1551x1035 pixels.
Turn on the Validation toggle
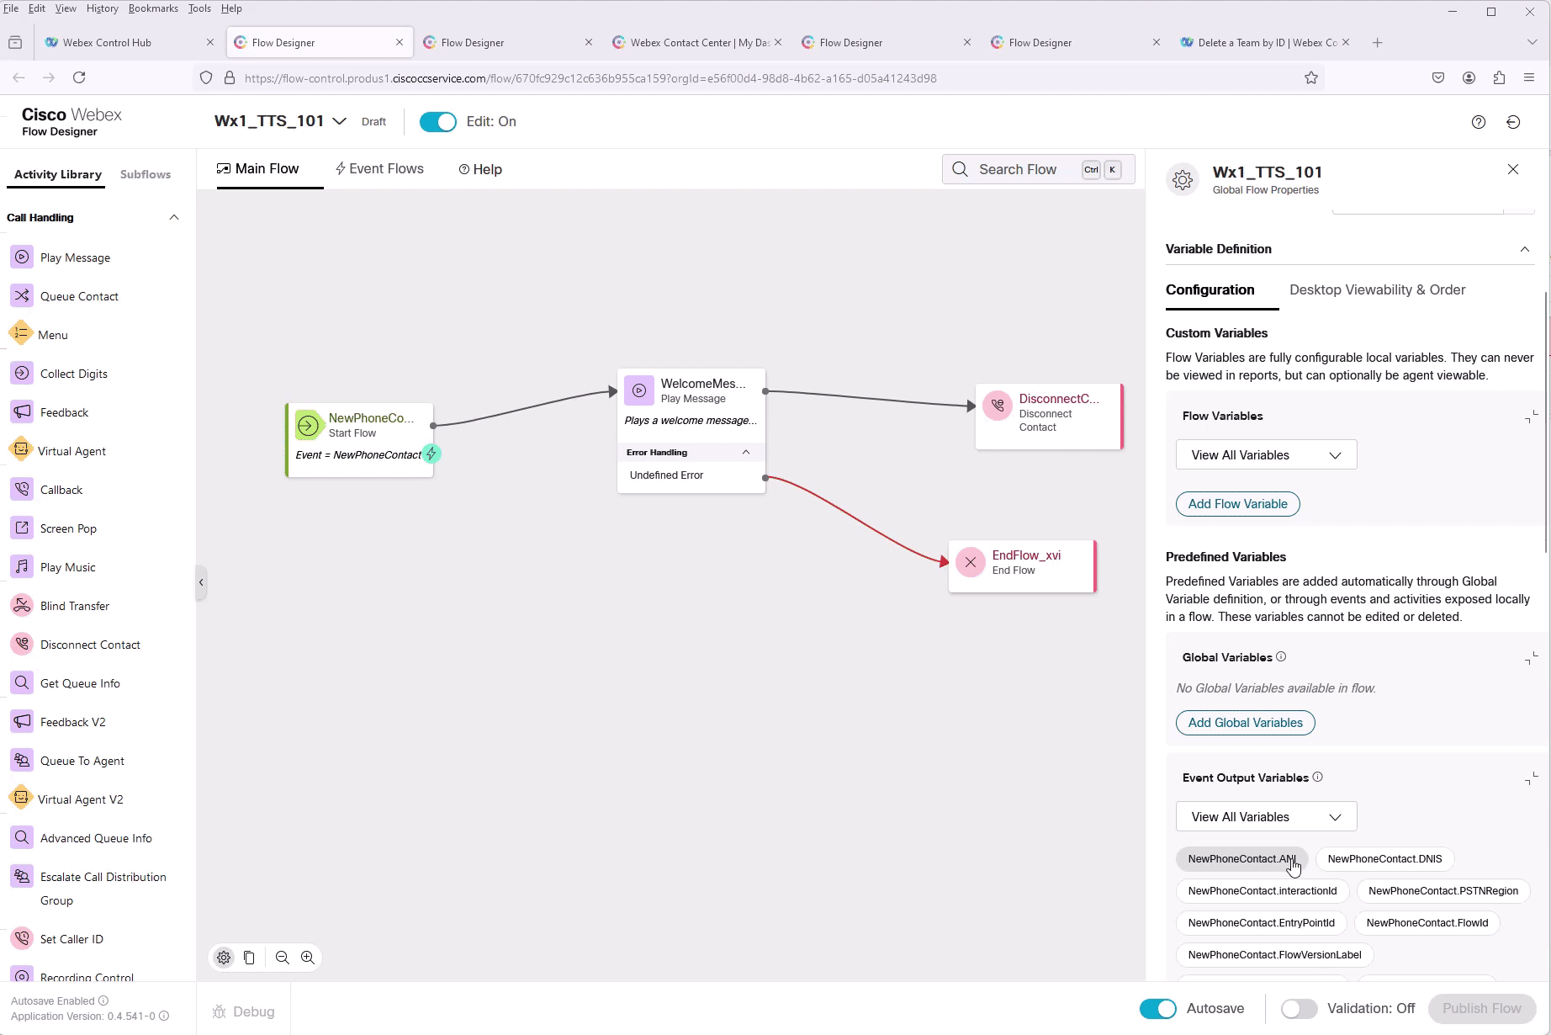(1299, 1009)
